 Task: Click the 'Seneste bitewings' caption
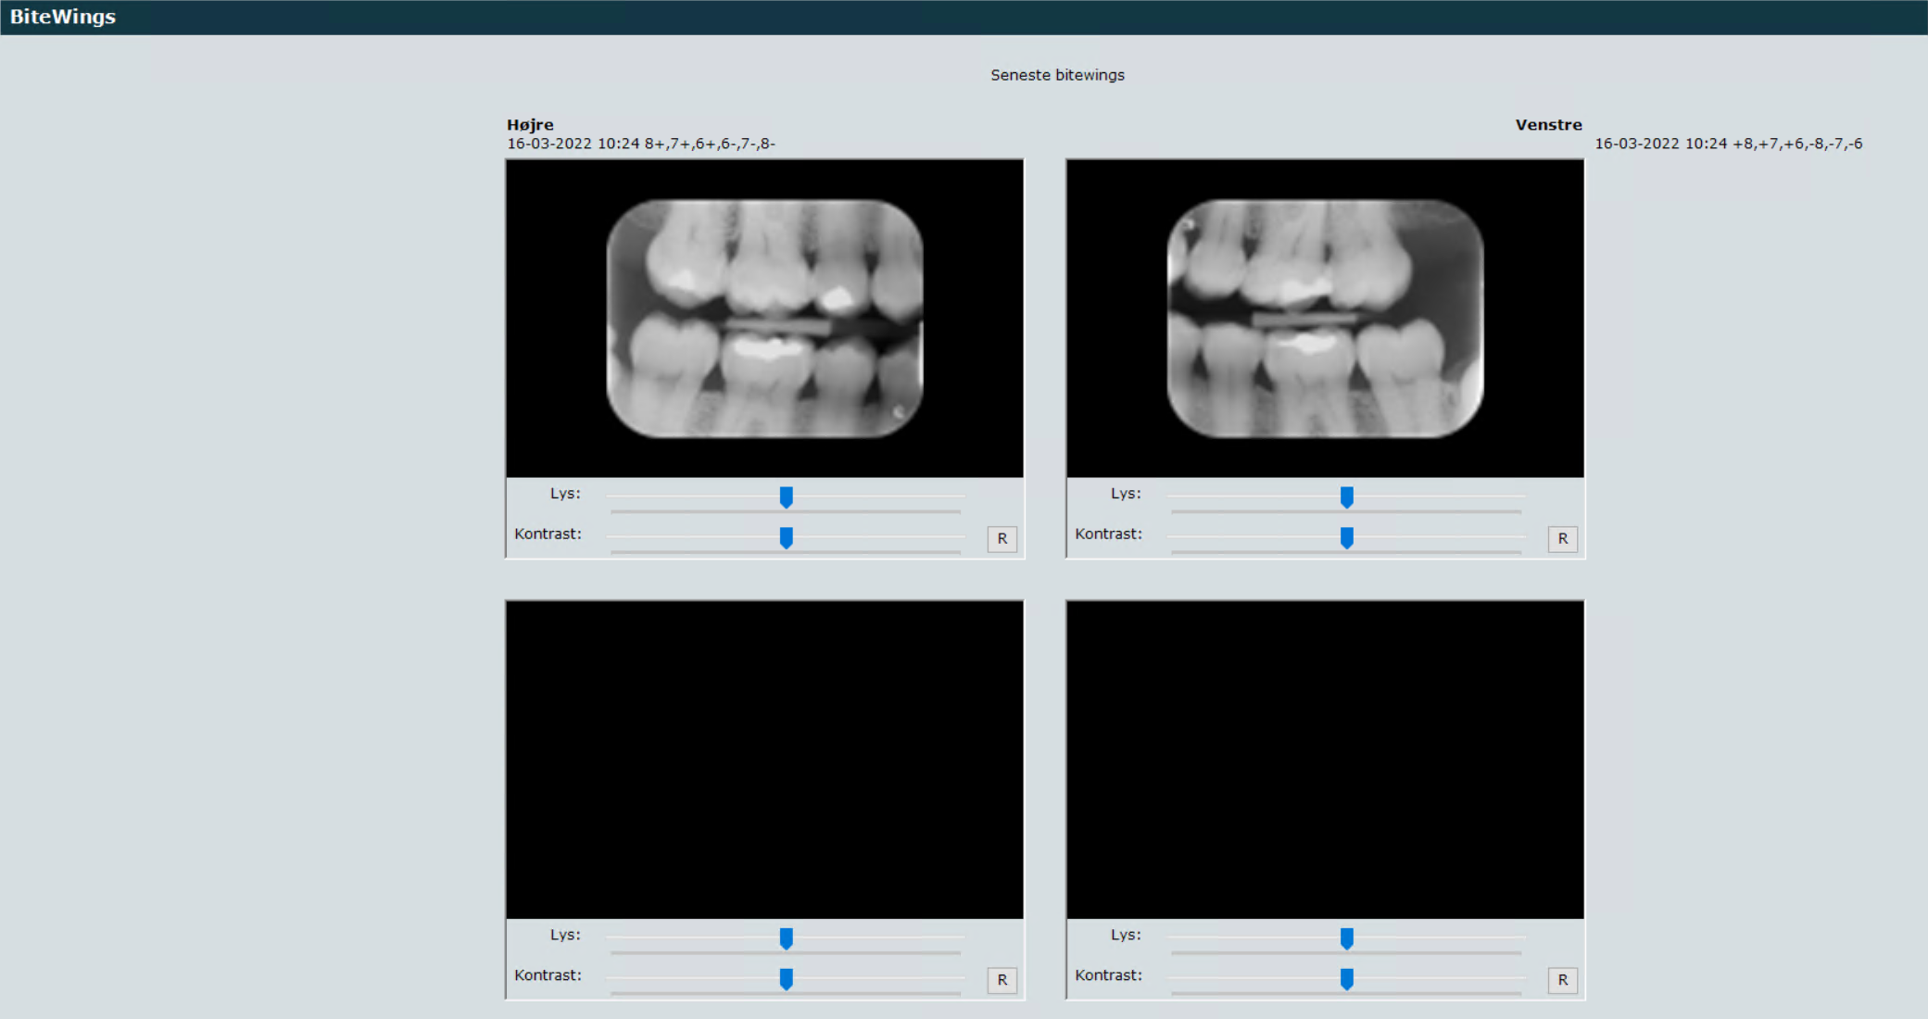1057,75
